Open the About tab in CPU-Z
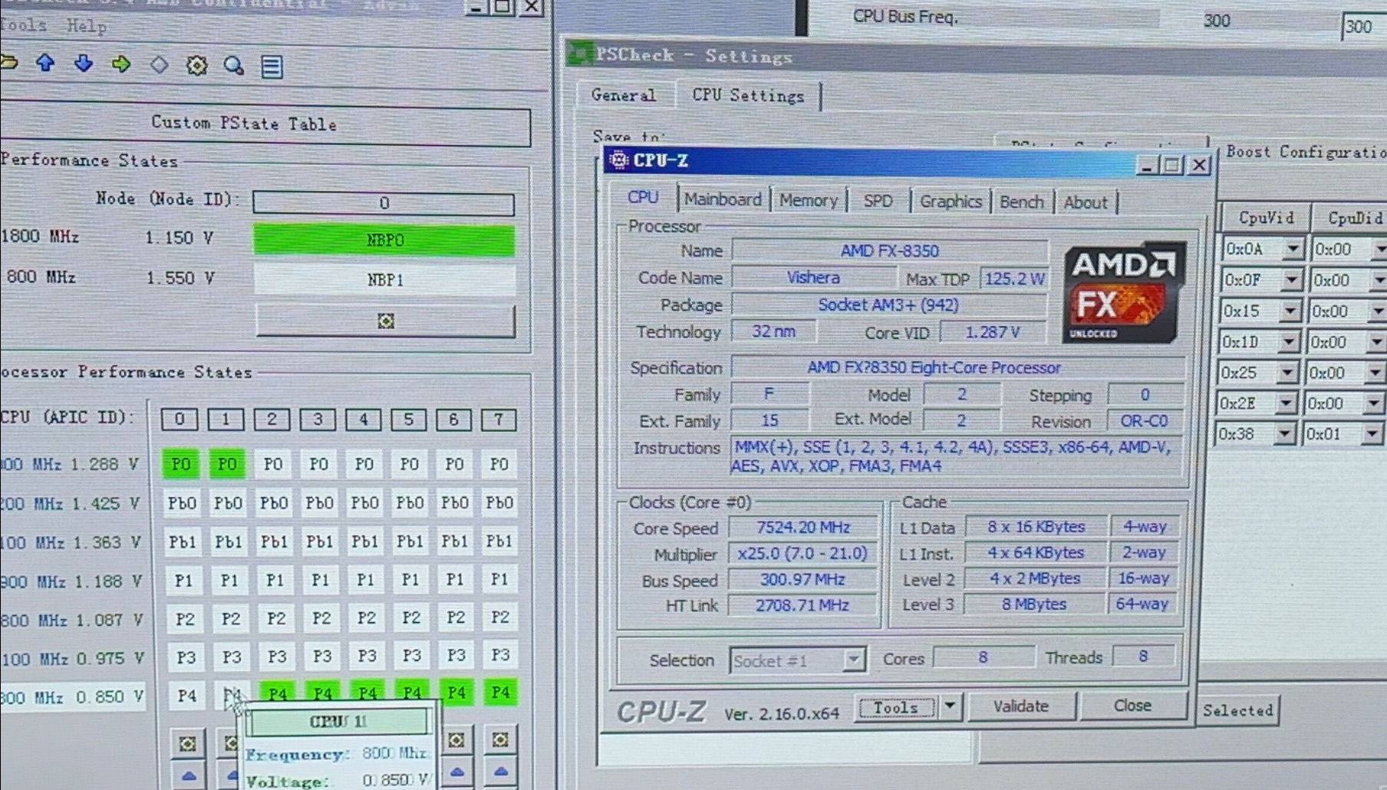This screenshot has width=1387, height=790. click(1085, 203)
